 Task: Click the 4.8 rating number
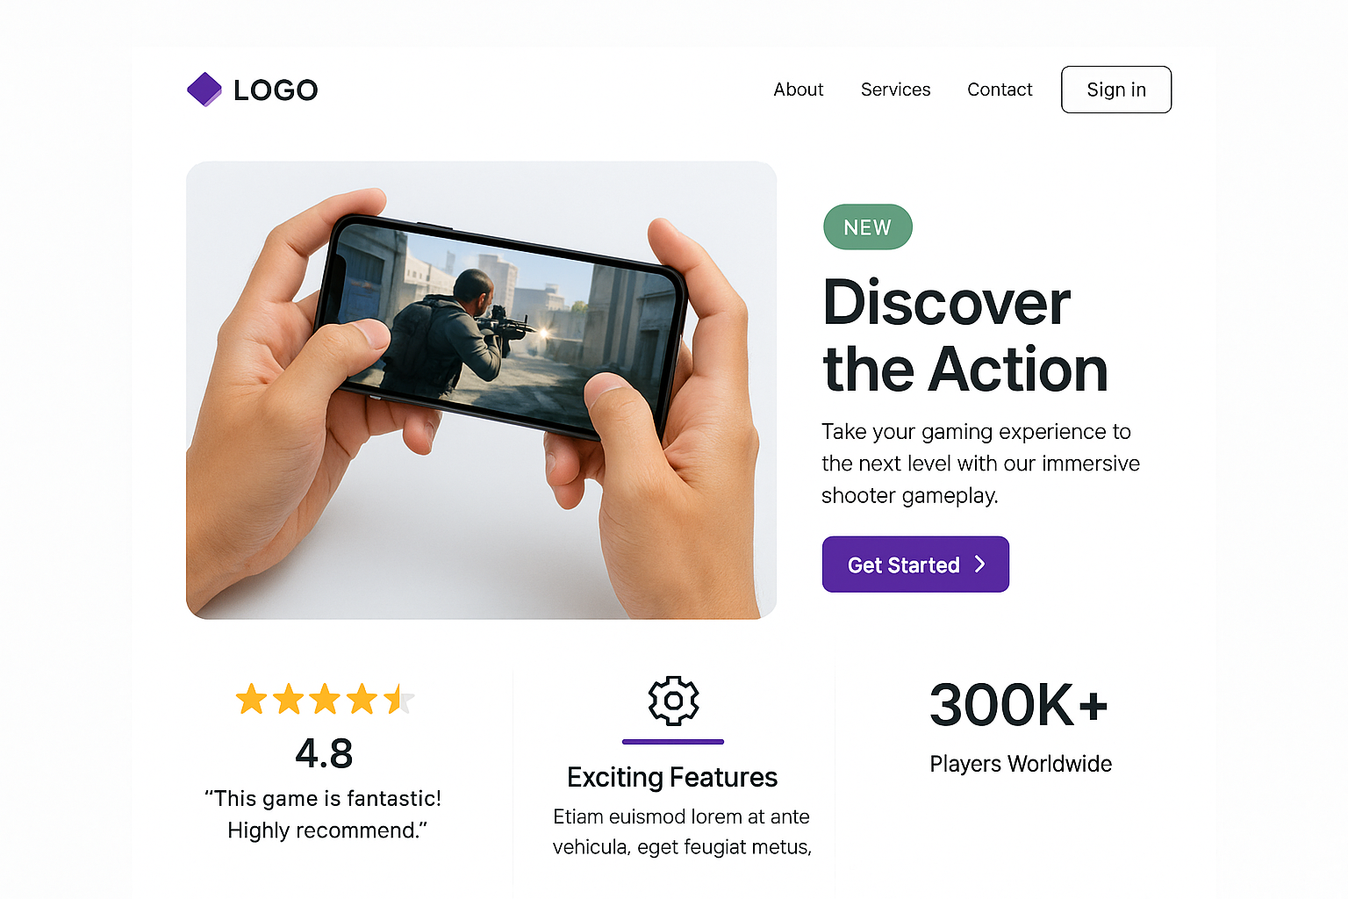coord(324,753)
